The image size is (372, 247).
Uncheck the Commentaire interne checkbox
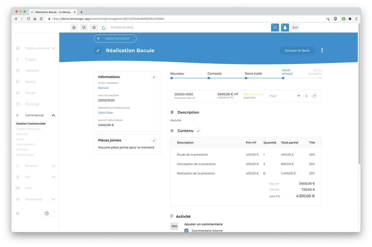tap(186, 231)
